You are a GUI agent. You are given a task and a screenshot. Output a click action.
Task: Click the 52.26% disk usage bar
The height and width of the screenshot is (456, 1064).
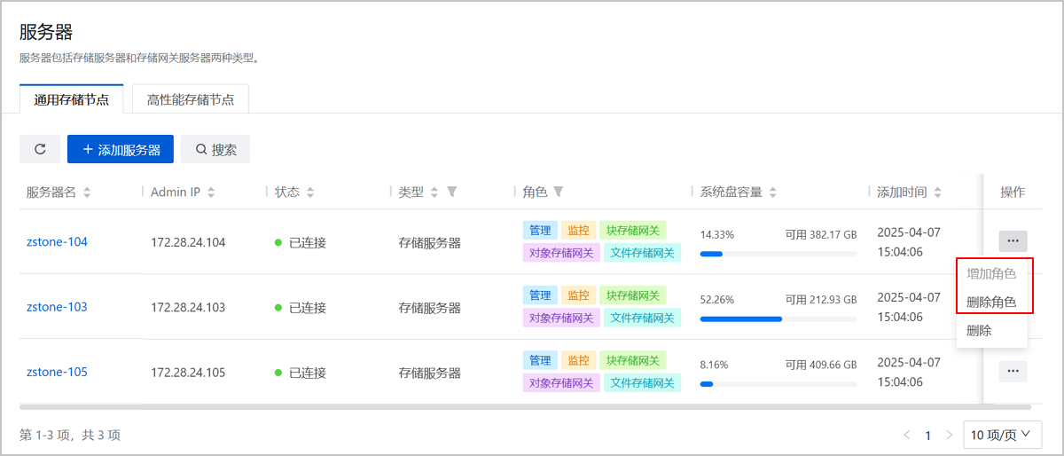[778, 318]
